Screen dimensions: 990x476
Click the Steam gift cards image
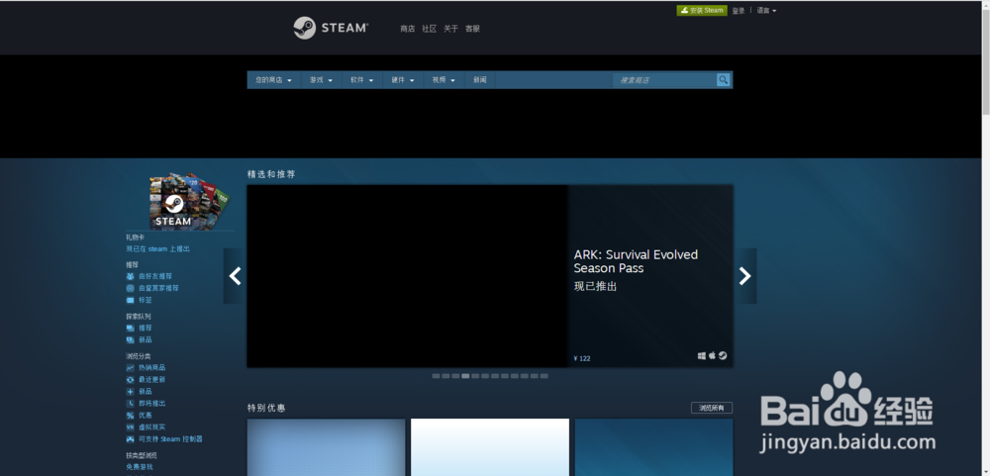point(189,201)
